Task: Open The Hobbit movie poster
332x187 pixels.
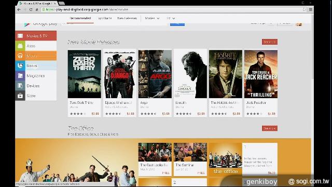Action: point(226,74)
